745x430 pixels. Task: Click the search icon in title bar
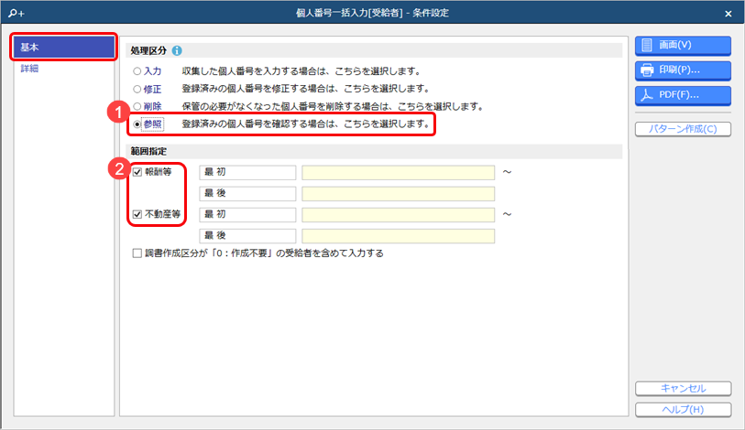[12, 13]
